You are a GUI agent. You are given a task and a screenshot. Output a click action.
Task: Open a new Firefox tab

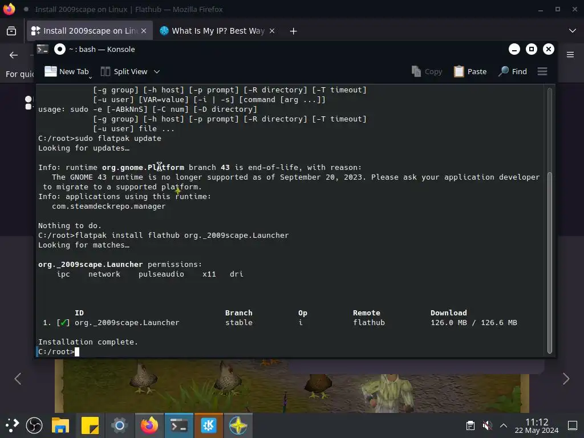click(294, 31)
